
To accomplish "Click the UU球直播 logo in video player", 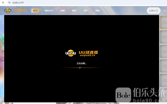I will pyautogui.click(x=82, y=53).
